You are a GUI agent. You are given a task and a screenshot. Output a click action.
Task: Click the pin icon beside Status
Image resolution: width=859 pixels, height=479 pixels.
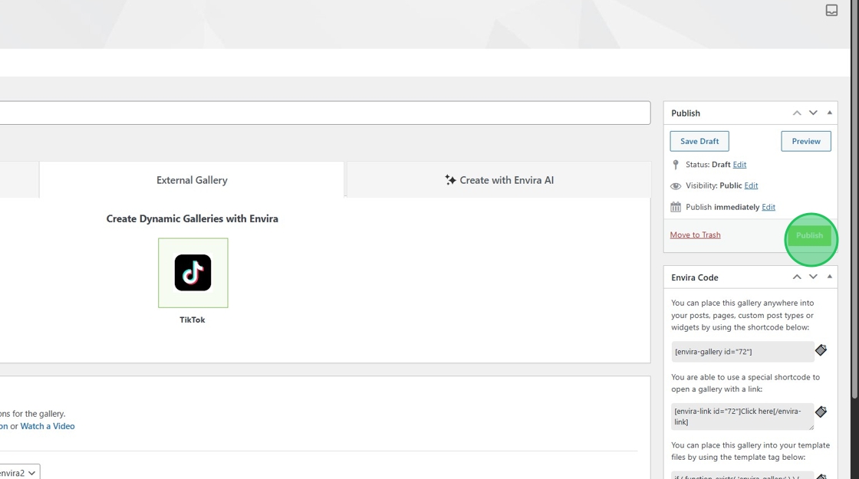click(x=676, y=165)
